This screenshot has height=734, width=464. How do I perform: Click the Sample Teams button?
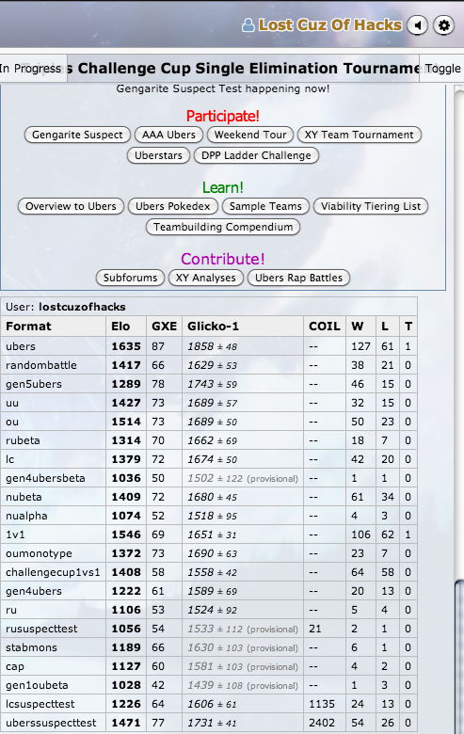point(265,206)
